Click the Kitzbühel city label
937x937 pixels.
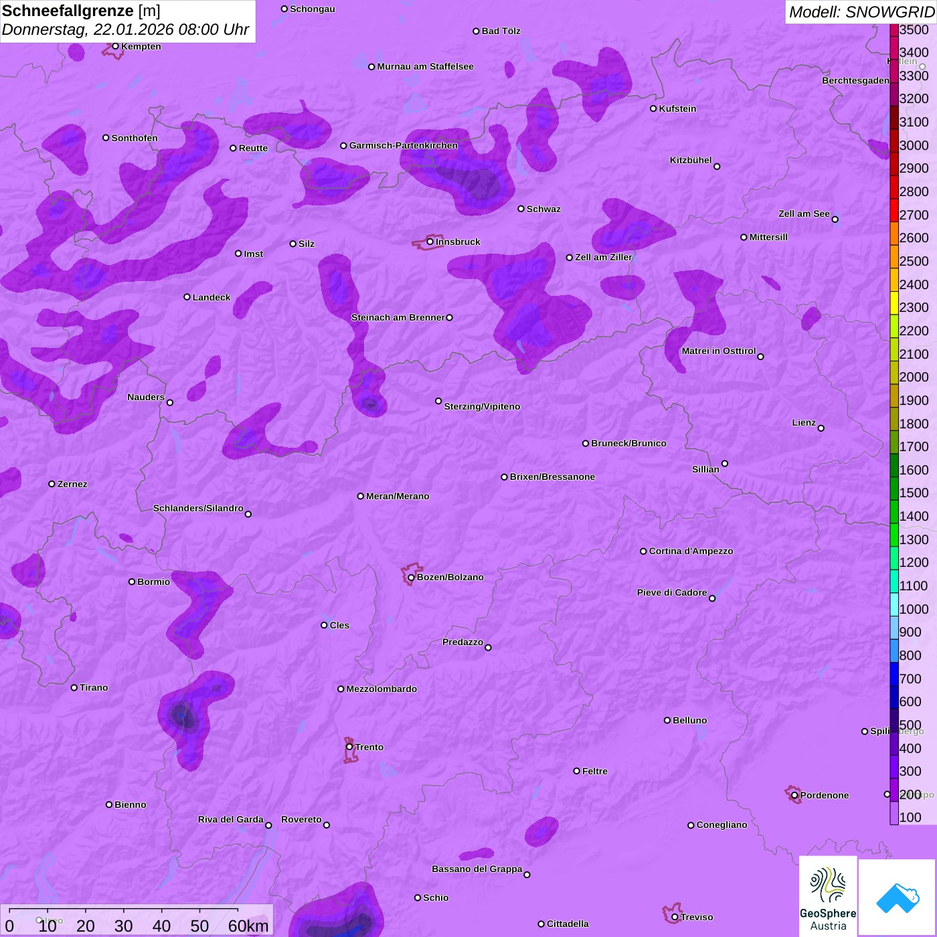(x=691, y=160)
